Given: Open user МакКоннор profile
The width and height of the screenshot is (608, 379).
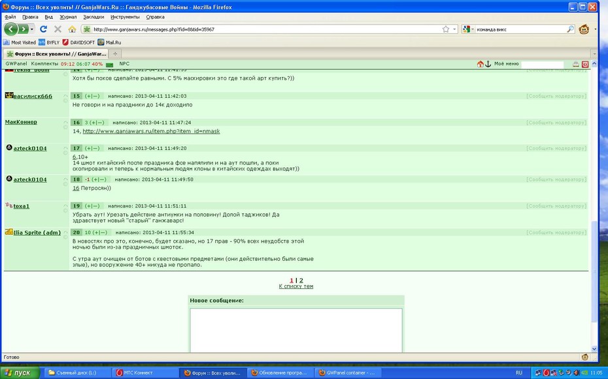Looking at the screenshot, I should pyautogui.click(x=21, y=122).
